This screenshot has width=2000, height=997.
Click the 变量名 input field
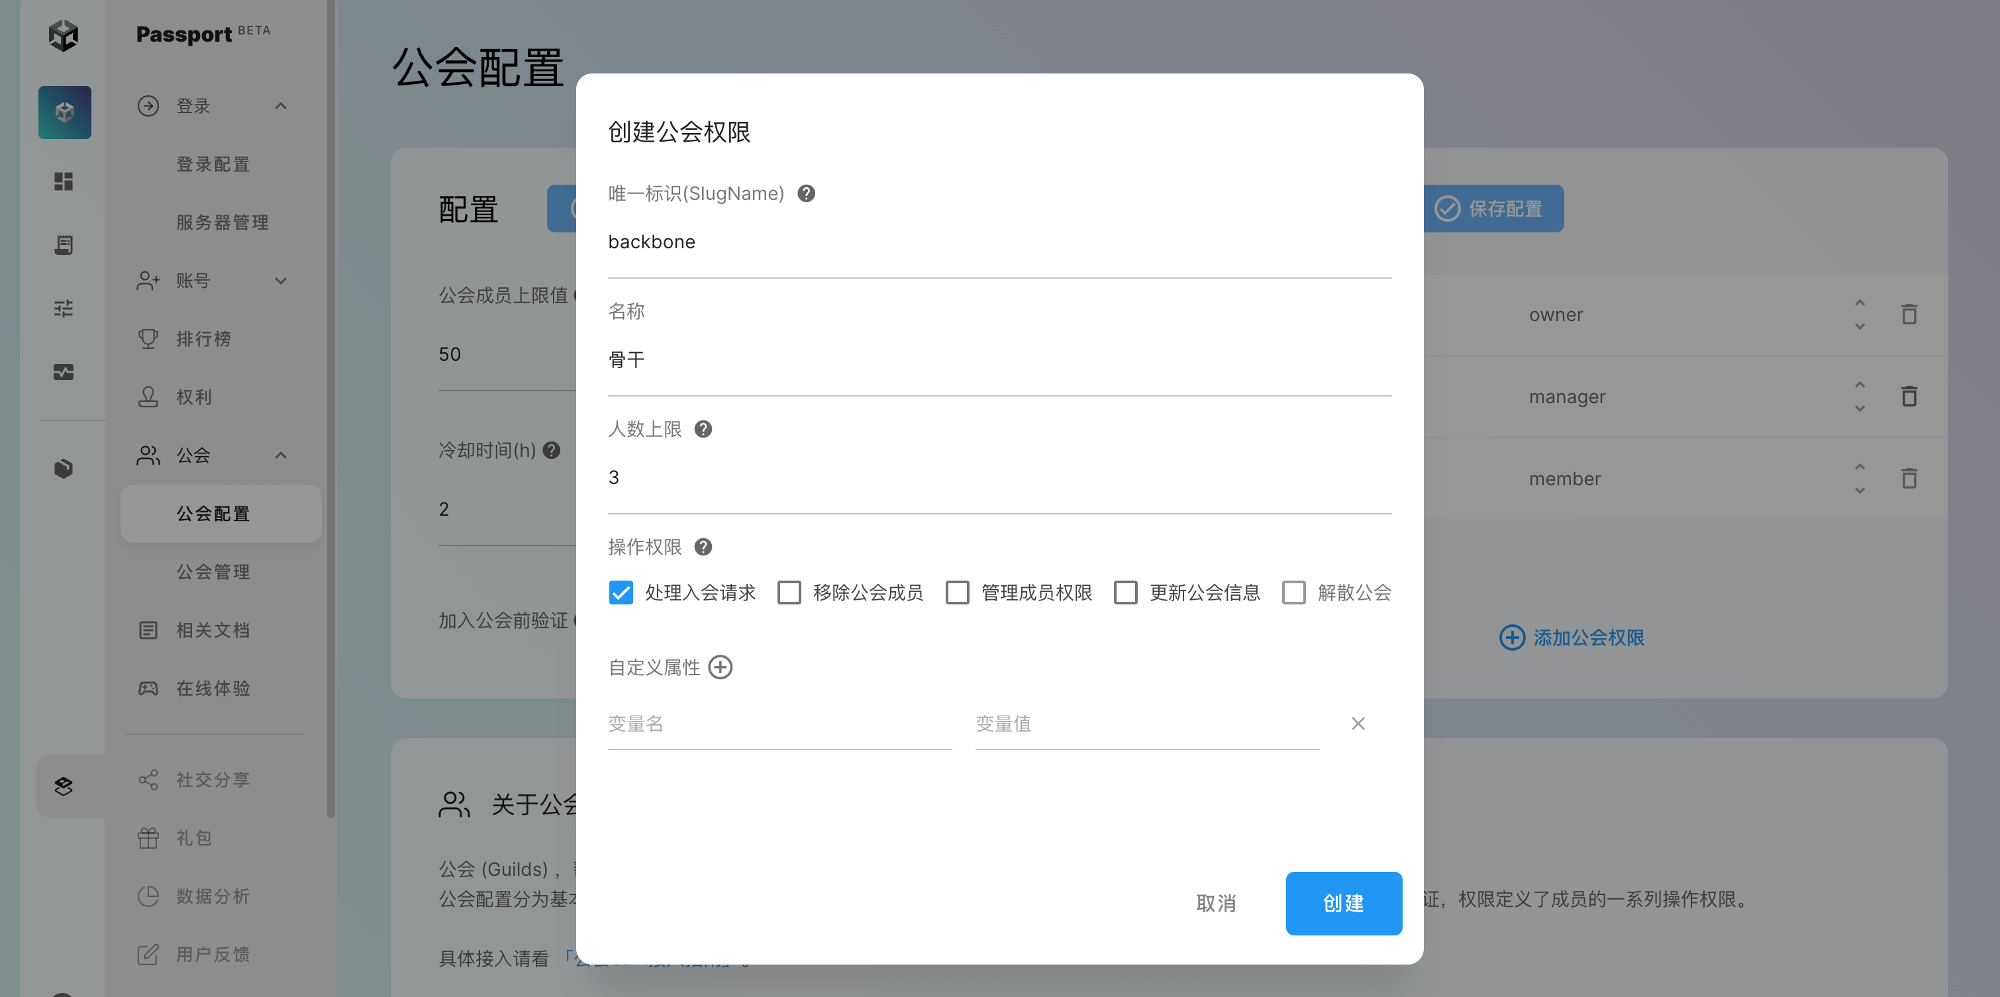779,724
